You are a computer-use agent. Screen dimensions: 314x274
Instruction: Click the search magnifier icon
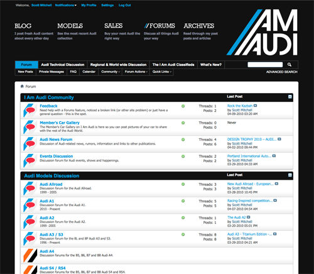pyautogui.click(x=290, y=65)
